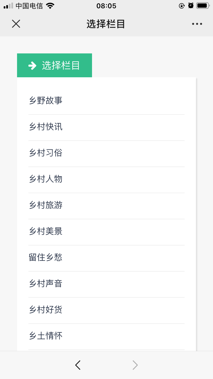Viewport: 213px width, 379px height.
Task: Tap the back arrow in bottom bar
Action: click(x=78, y=365)
